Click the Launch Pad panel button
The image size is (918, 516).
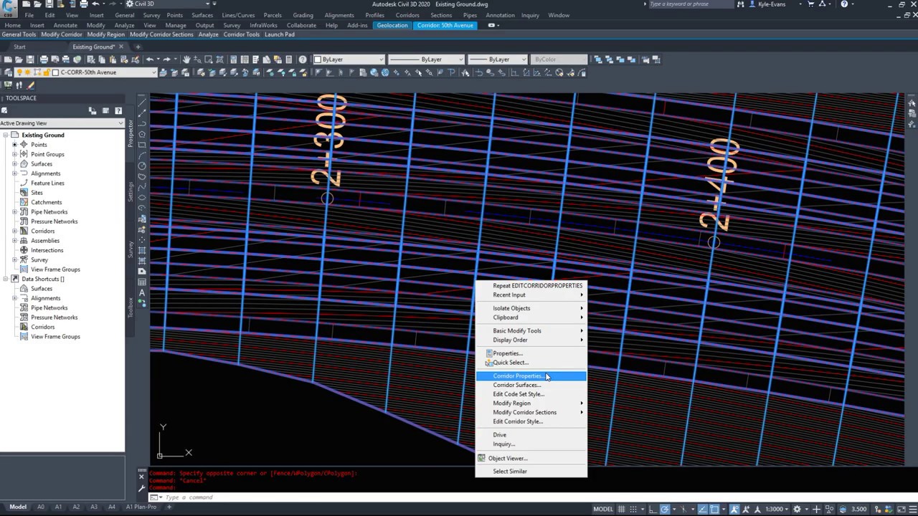280,34
